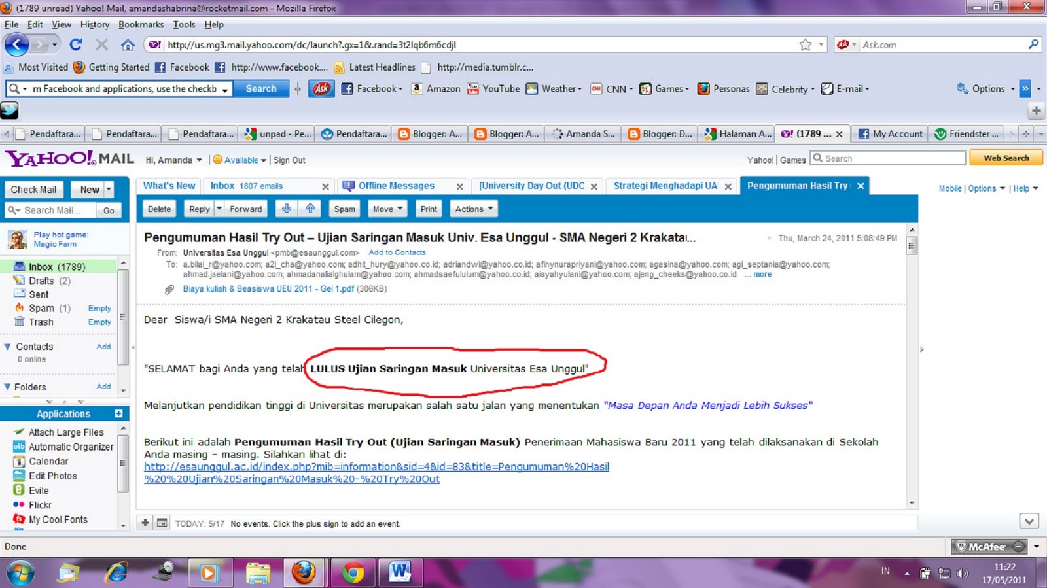Open the Amazon toolbar shortcut
1047x588 pixels.
(436, 88)
